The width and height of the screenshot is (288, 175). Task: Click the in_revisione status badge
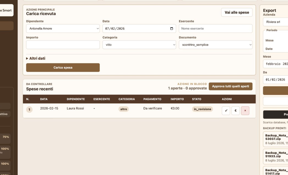click(x=203, y=109)
